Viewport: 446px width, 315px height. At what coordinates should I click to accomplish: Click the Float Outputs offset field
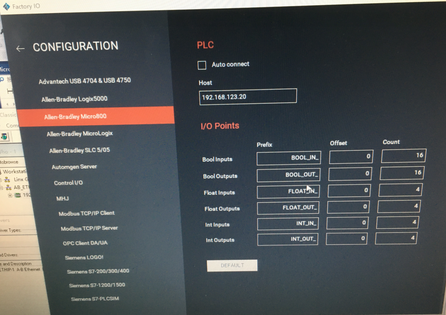pyautogui.click(x=348, y=207)
